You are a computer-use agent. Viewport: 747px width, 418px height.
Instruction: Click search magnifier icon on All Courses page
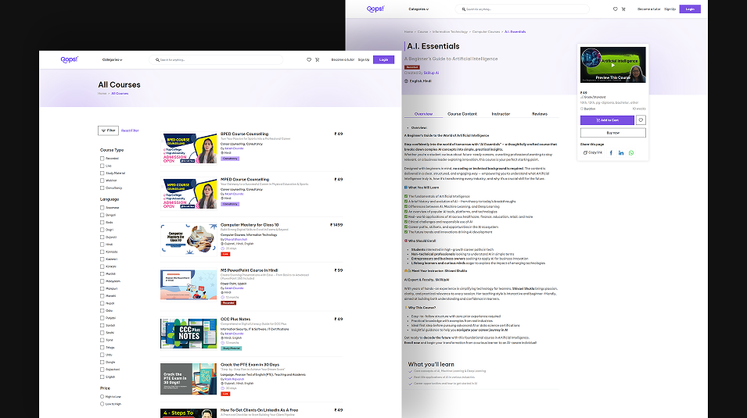158,60
